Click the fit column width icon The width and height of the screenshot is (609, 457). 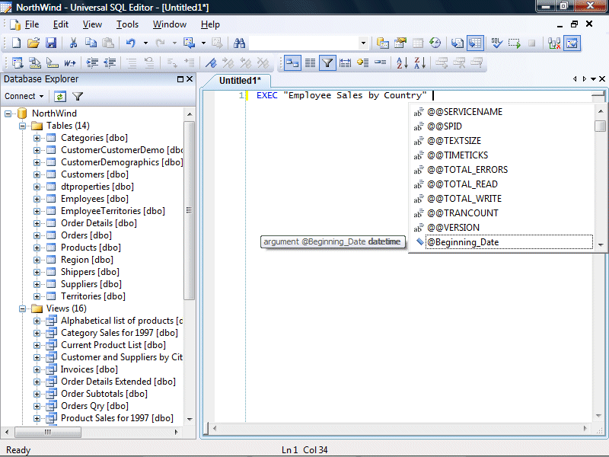pyautogui.click(x=345, y=62)
